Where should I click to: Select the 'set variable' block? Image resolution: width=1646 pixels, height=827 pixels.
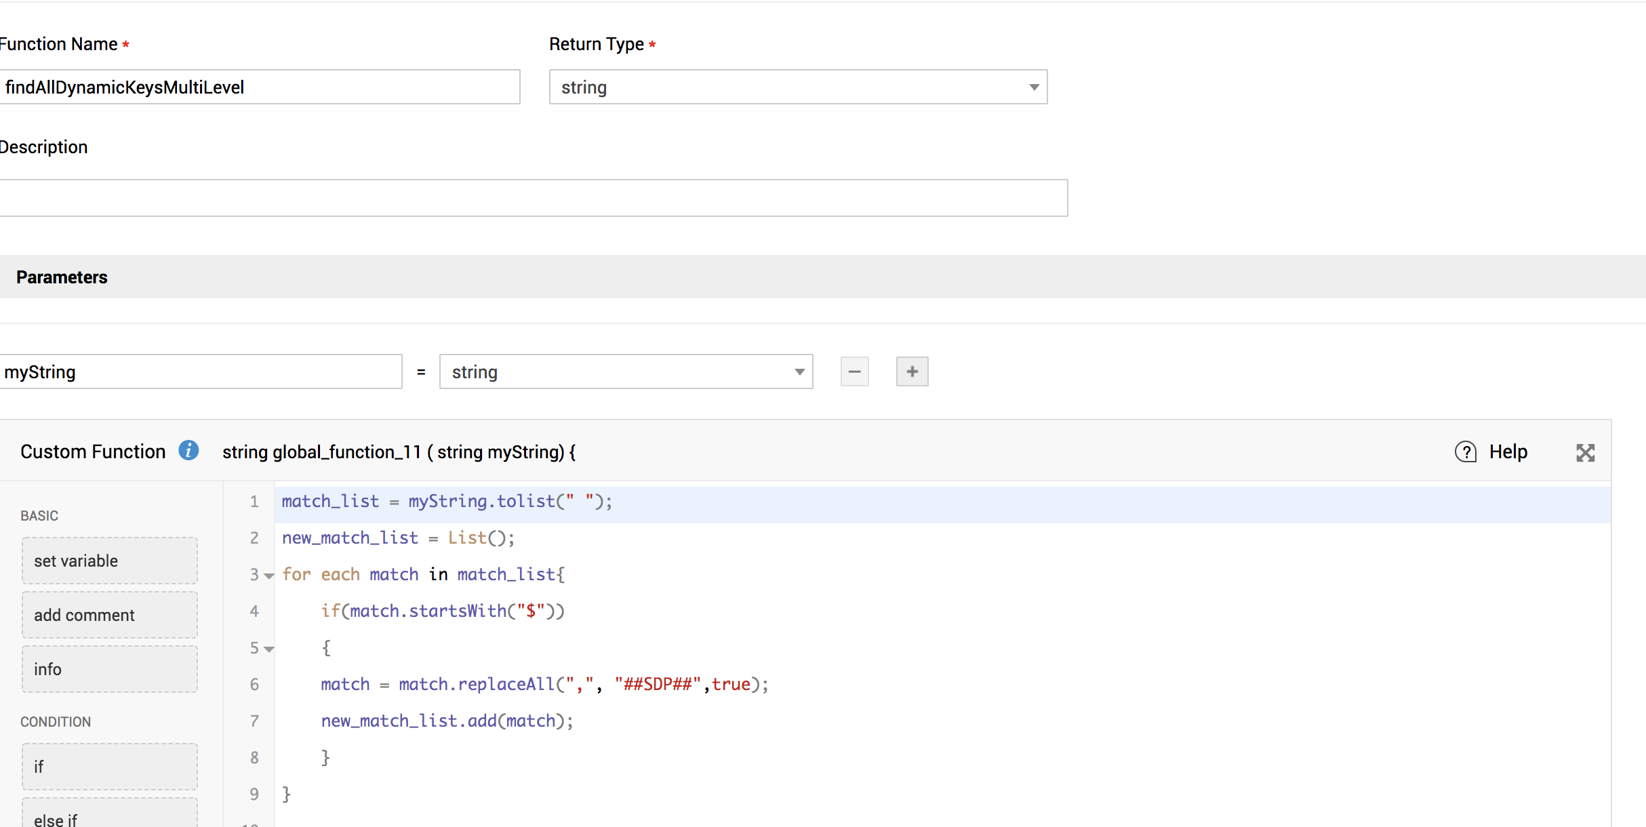pyautogui.click(x=110, y=561)
